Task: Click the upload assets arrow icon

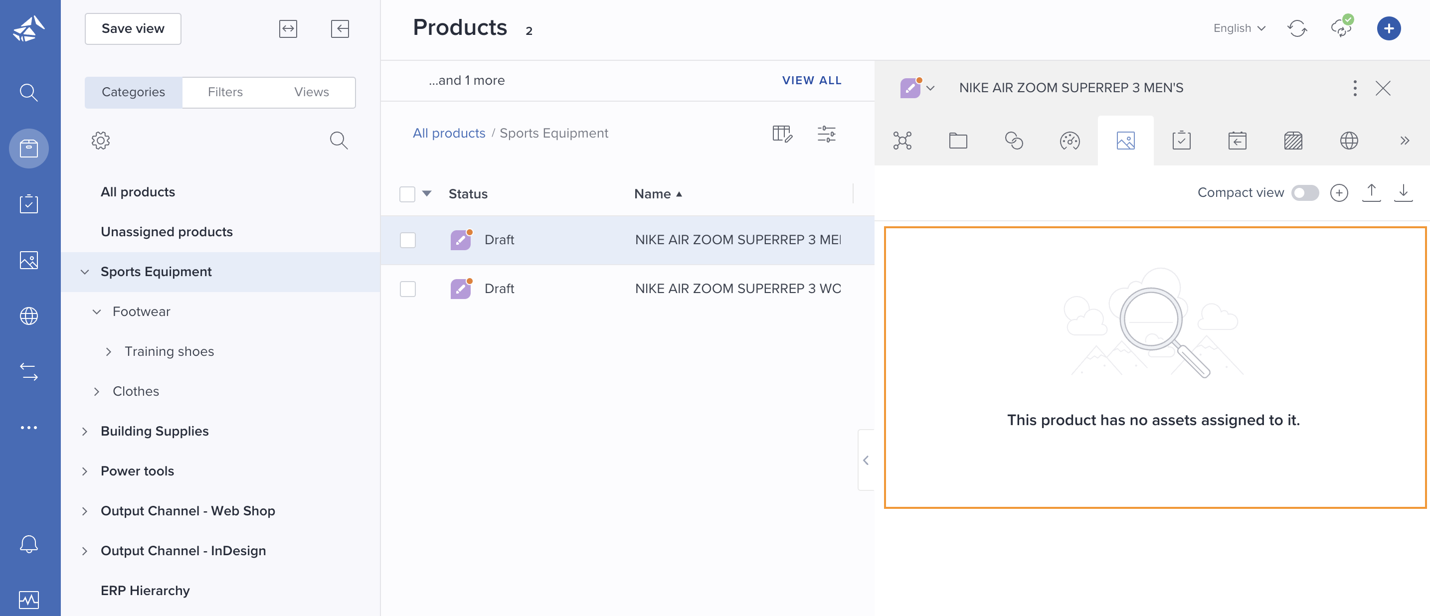Action: 1371,192
